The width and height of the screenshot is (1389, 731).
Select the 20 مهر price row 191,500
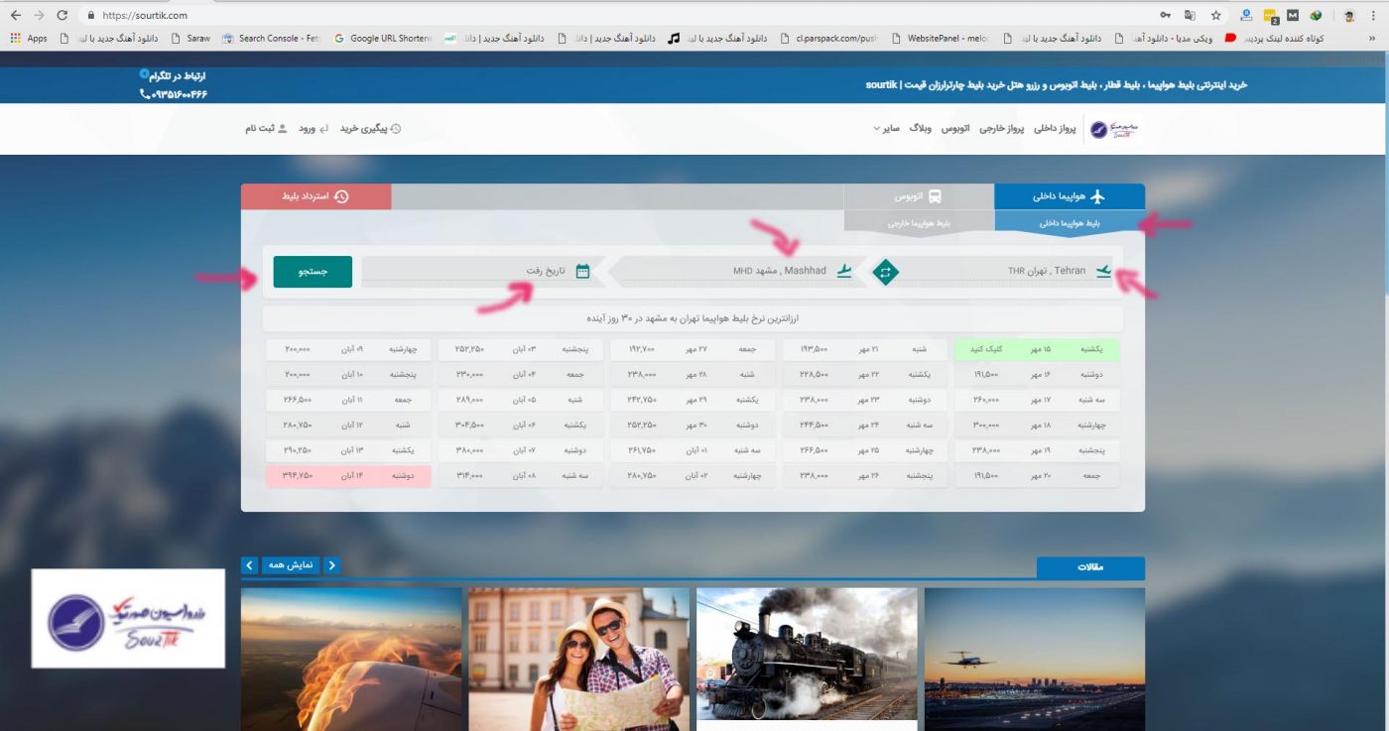1037,475
